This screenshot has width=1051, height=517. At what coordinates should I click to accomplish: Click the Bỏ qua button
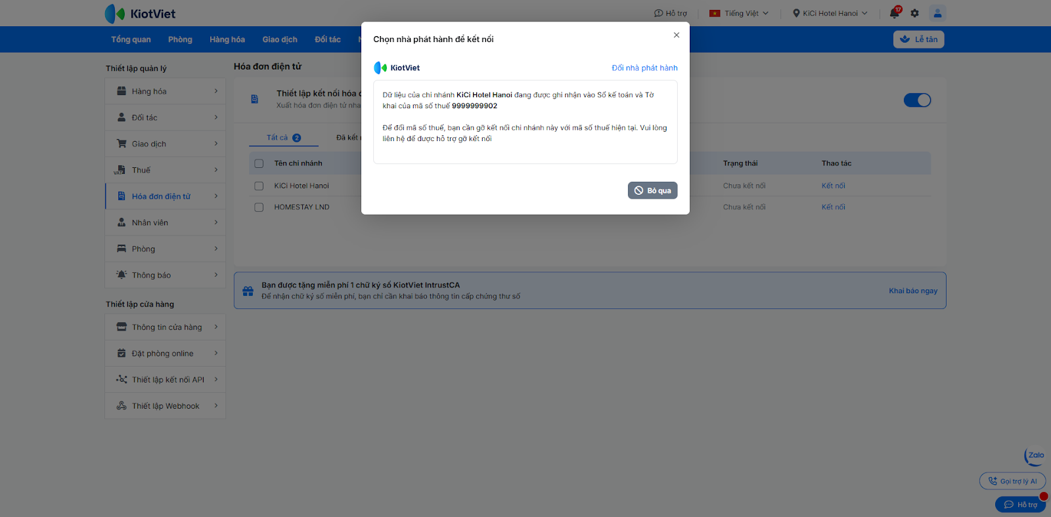point(652,190)
